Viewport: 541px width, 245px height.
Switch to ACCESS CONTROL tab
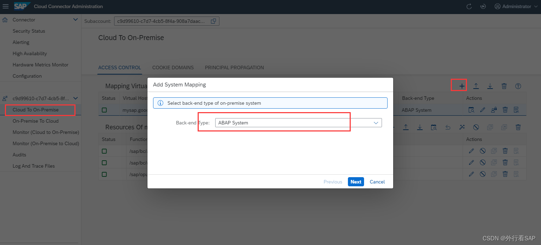(120, 67)
